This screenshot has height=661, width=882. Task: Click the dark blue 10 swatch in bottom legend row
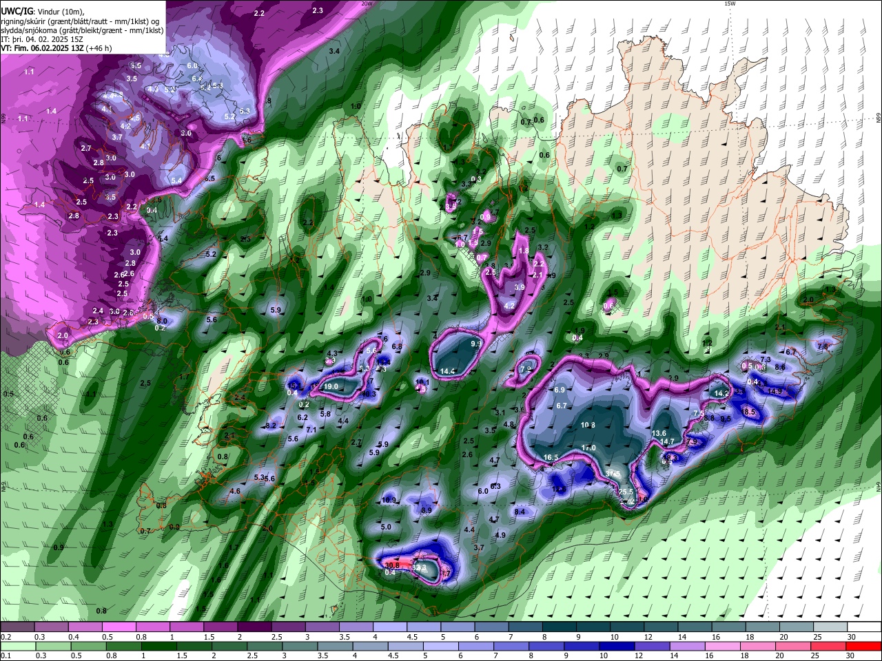click(x=616, y=647)
